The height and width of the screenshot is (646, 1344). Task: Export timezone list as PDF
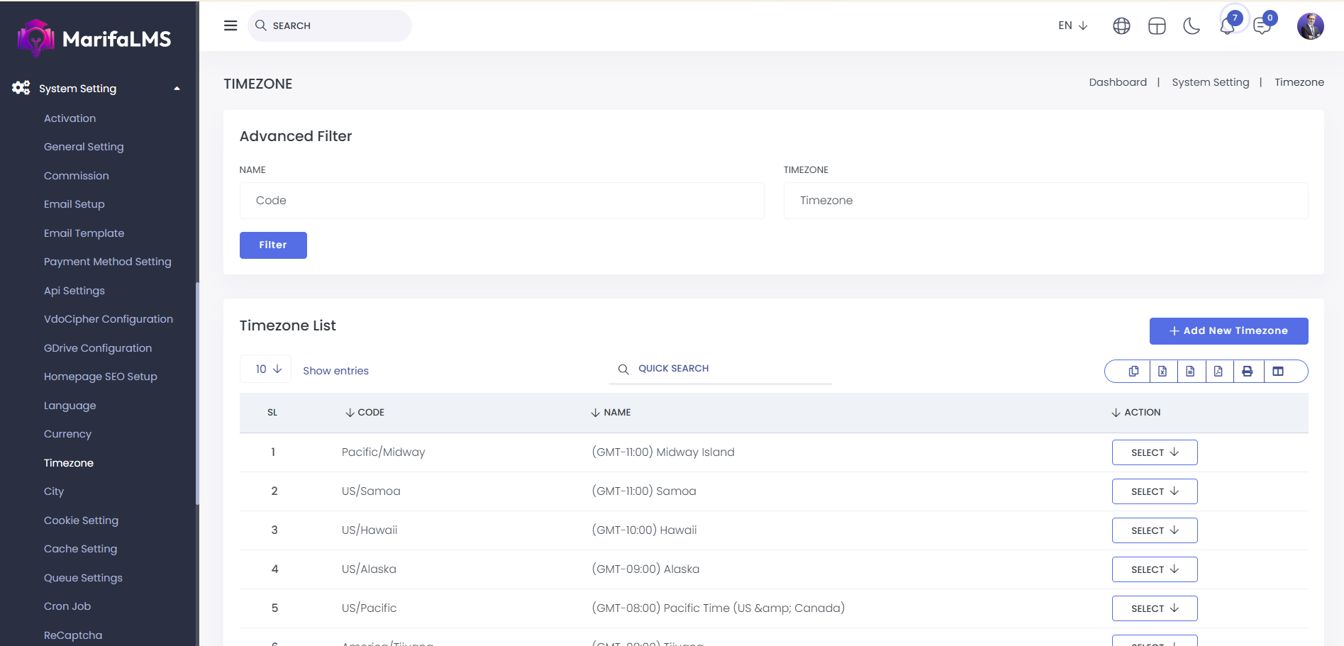click(1218, 371)
